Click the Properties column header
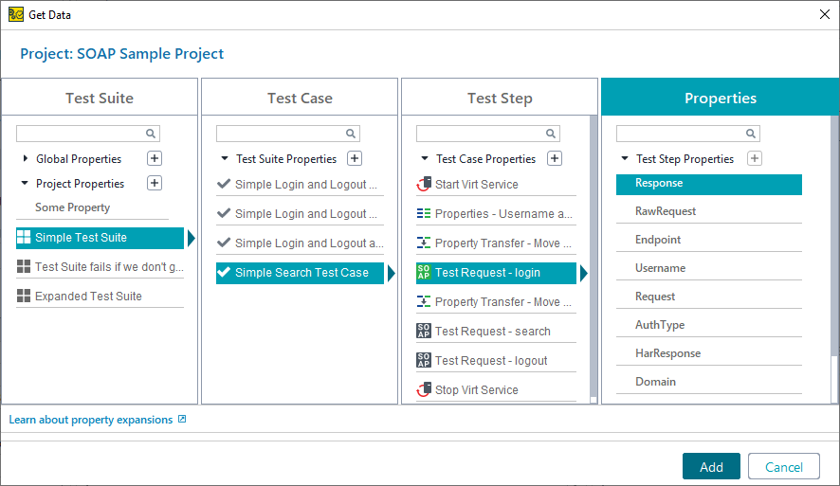 point(720,98)
